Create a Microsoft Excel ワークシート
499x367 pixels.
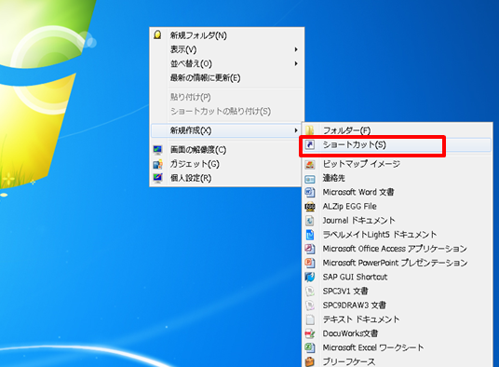[397, 347]
